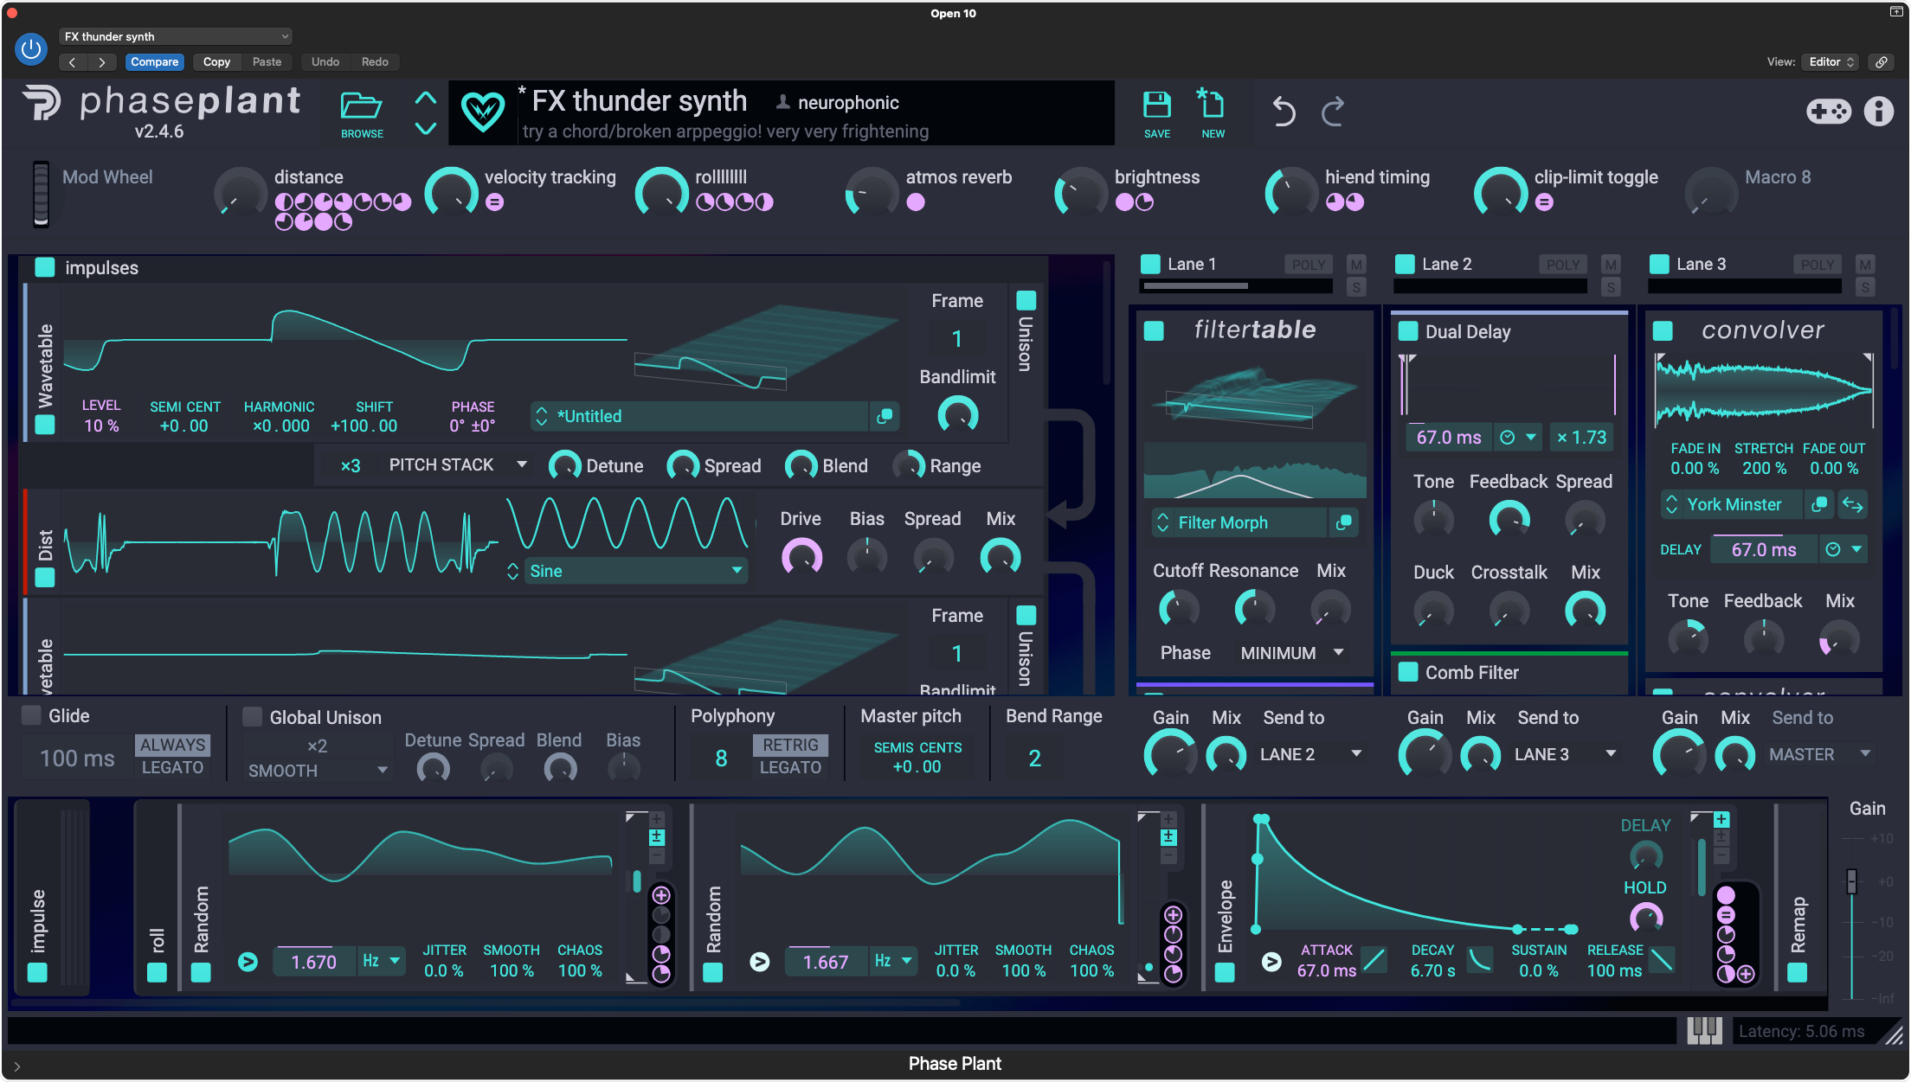Viewport: 1911px width, 1082px height.
Task: Open the Hz unit dropdown beside 1.670
Action: click(x=381, y=961)
